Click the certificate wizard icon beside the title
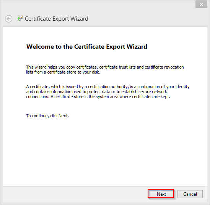Image resolution: width=210 pixels, height=205 pixels. pyautogui.click(x=20, y=18)
